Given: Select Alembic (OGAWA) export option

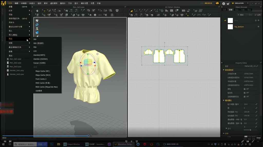Looking at the screenshot, I should click(x=40, y=59).
